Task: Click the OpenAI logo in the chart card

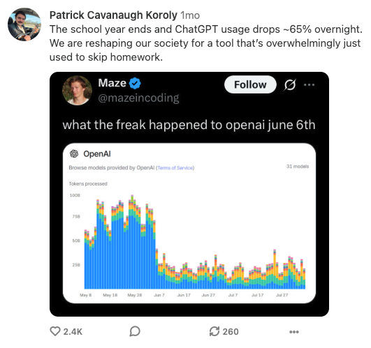Action: (x=74, y=153)
